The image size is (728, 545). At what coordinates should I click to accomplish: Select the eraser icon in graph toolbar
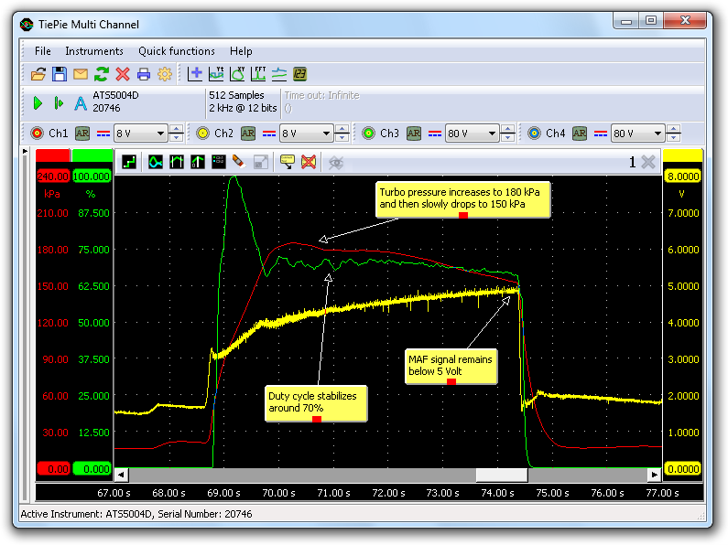(238, 162)
